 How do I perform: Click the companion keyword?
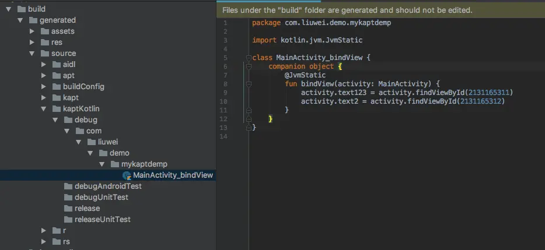coord(287,66)
